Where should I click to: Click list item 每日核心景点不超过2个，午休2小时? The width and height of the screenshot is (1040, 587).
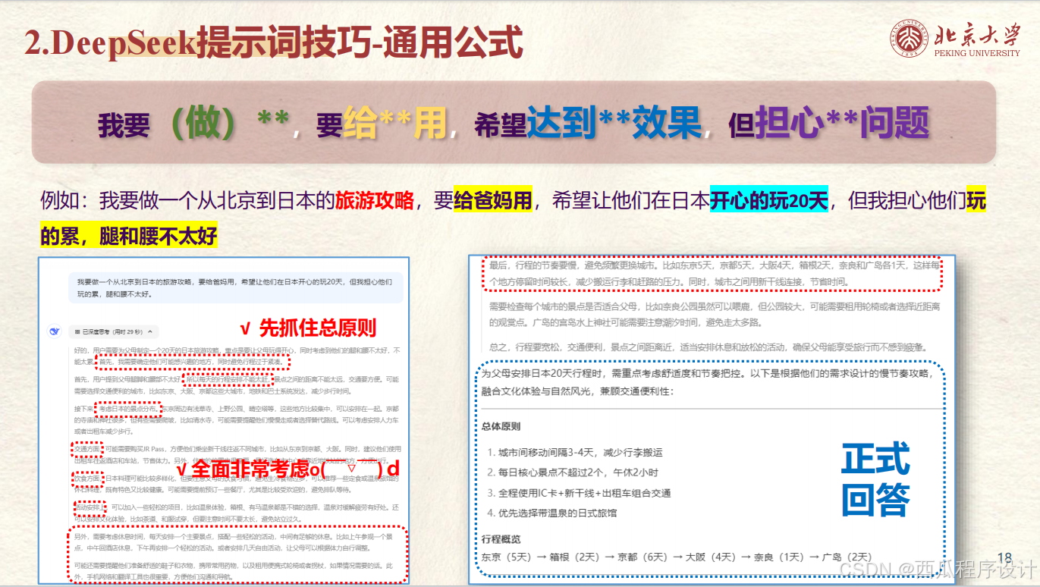pos(573,472)
